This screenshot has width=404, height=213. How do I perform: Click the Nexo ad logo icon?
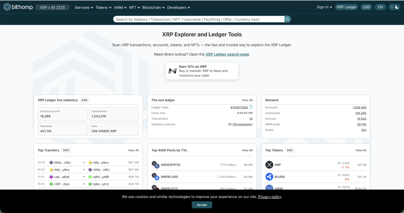click(172, 71)
